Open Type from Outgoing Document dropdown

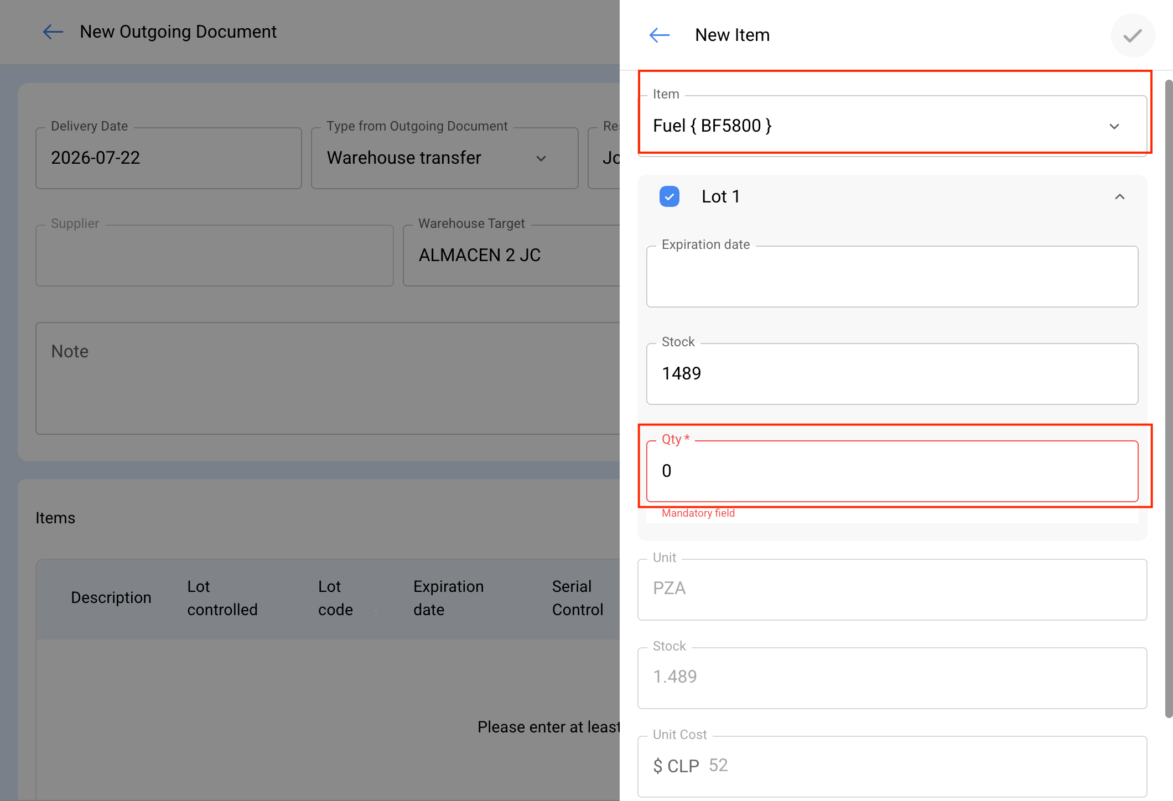pos(445,158)
